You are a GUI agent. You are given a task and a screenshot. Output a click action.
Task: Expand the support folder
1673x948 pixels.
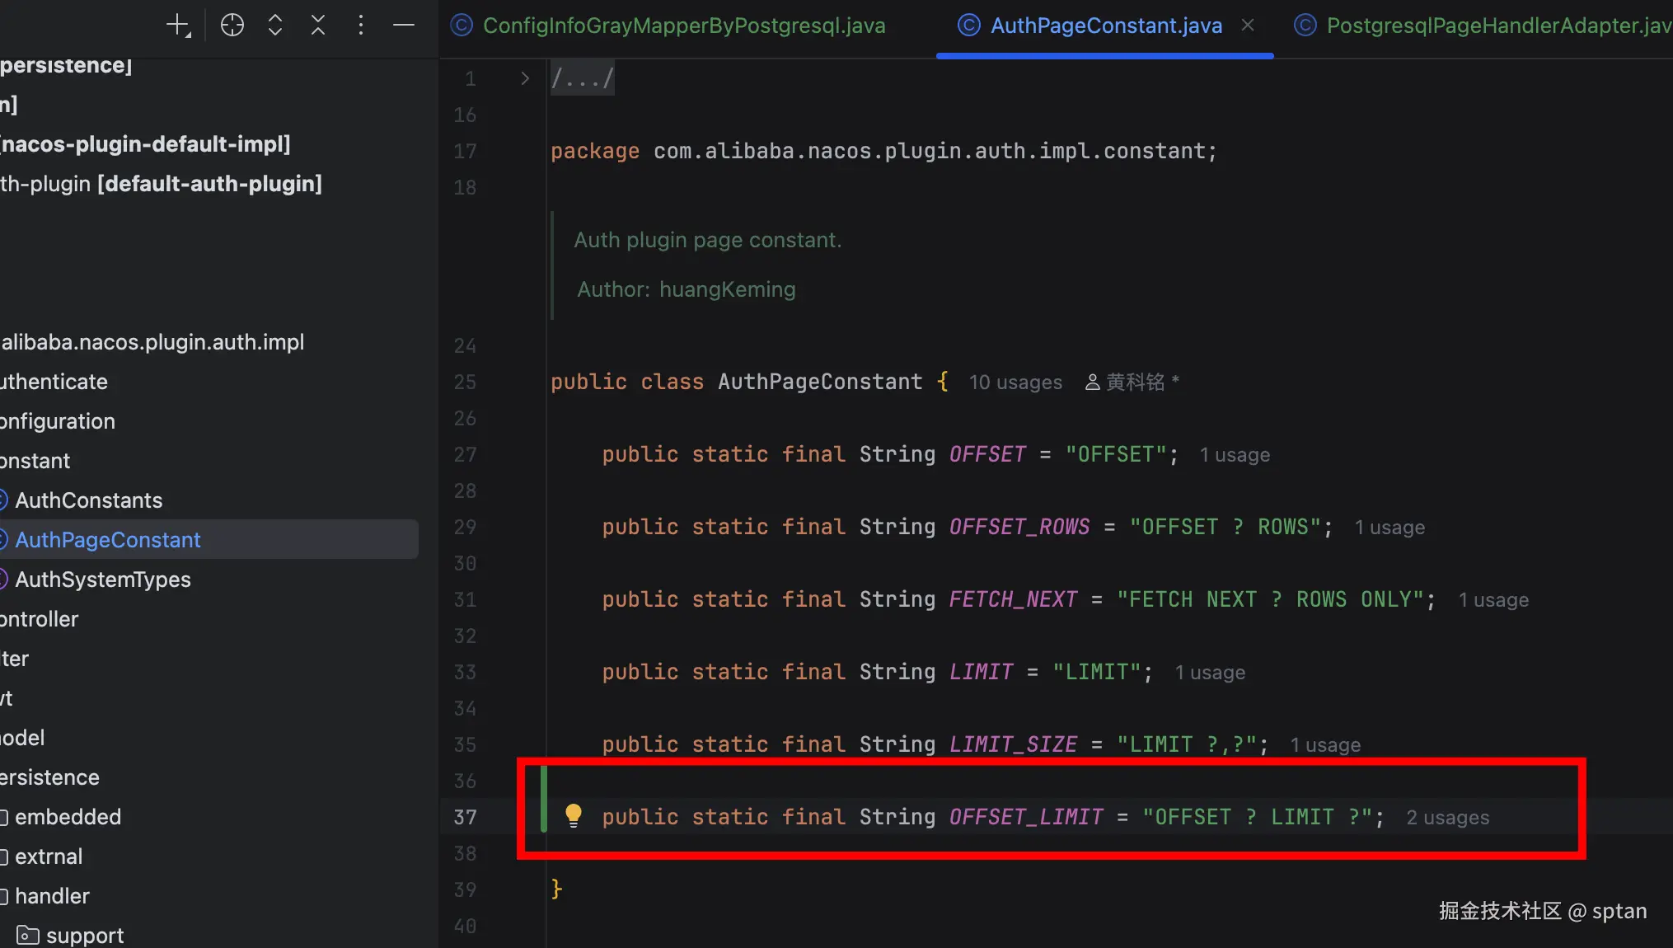(84, 936)
